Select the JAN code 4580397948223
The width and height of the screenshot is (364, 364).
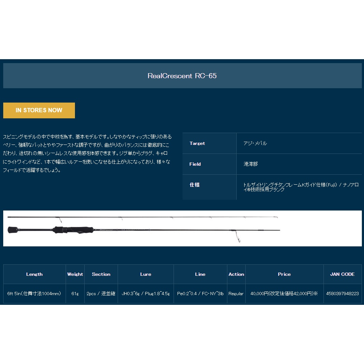point(342,293)
